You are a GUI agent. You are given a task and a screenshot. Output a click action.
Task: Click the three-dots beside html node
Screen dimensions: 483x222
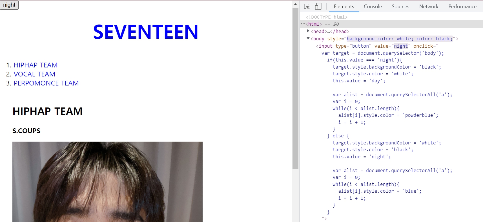(x=303, y=24)
